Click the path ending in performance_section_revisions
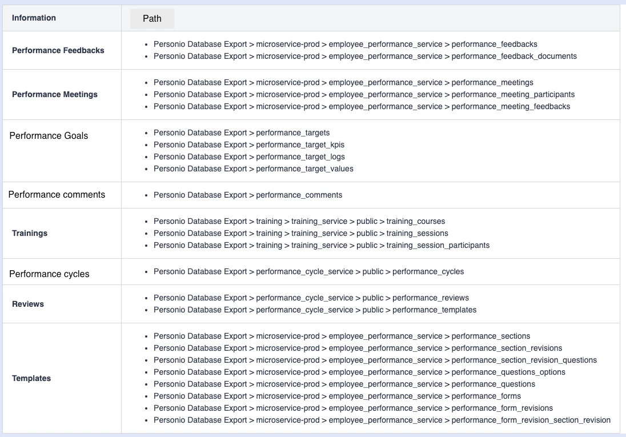The image size is (626, 437). pos(358,348)
